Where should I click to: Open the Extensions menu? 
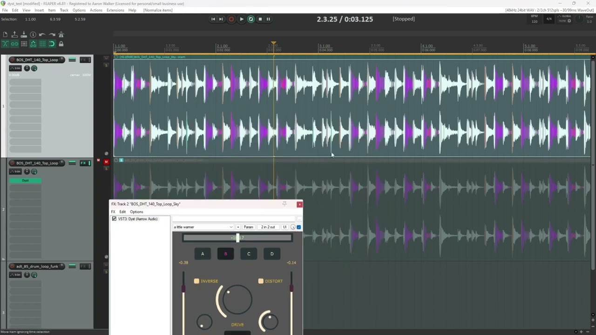pyautogui.click(x=115, y=10)
